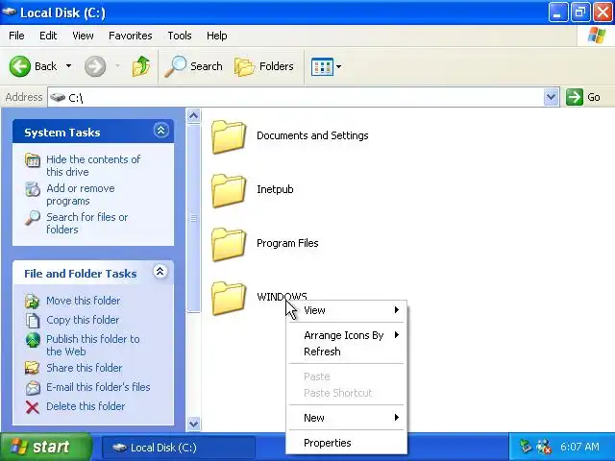Image resolution: width=615 pixels, height=461 pixels.
Task: Open the File menu
Action: click(x=16, y=36)
